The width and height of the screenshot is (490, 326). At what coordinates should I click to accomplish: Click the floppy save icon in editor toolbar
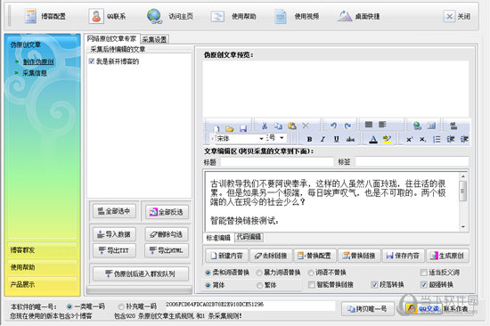point(243,128)
